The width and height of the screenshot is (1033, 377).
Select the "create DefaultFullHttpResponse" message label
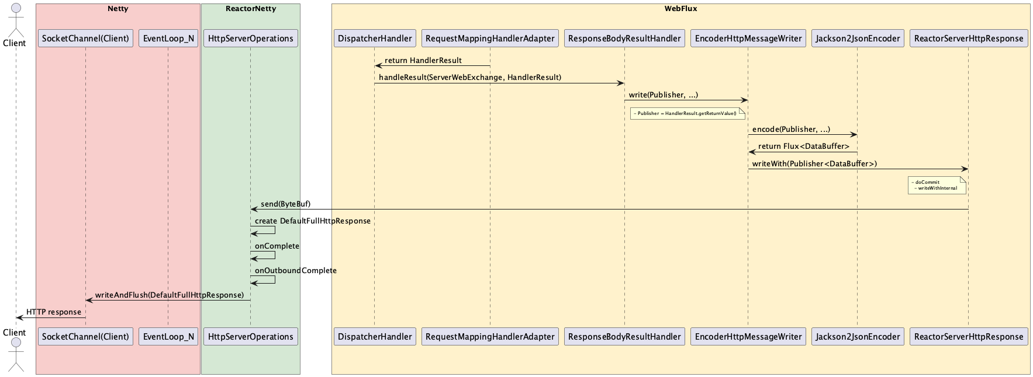pos(313,221)
